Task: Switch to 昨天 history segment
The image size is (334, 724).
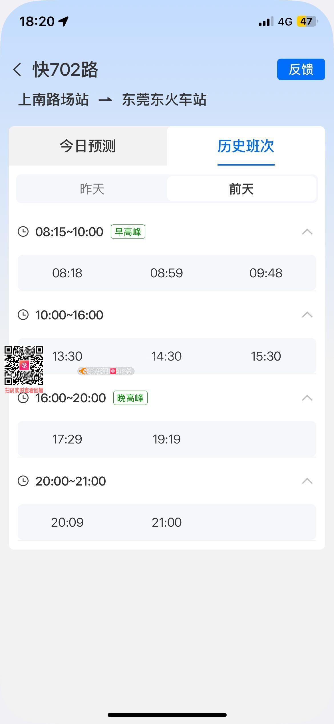Action: point(92,189)
